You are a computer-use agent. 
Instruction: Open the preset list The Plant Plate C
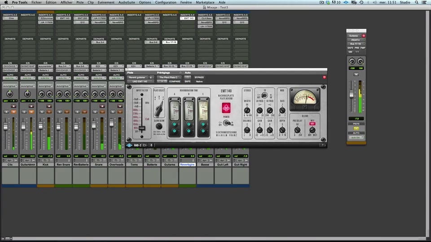tap(169, 78)
